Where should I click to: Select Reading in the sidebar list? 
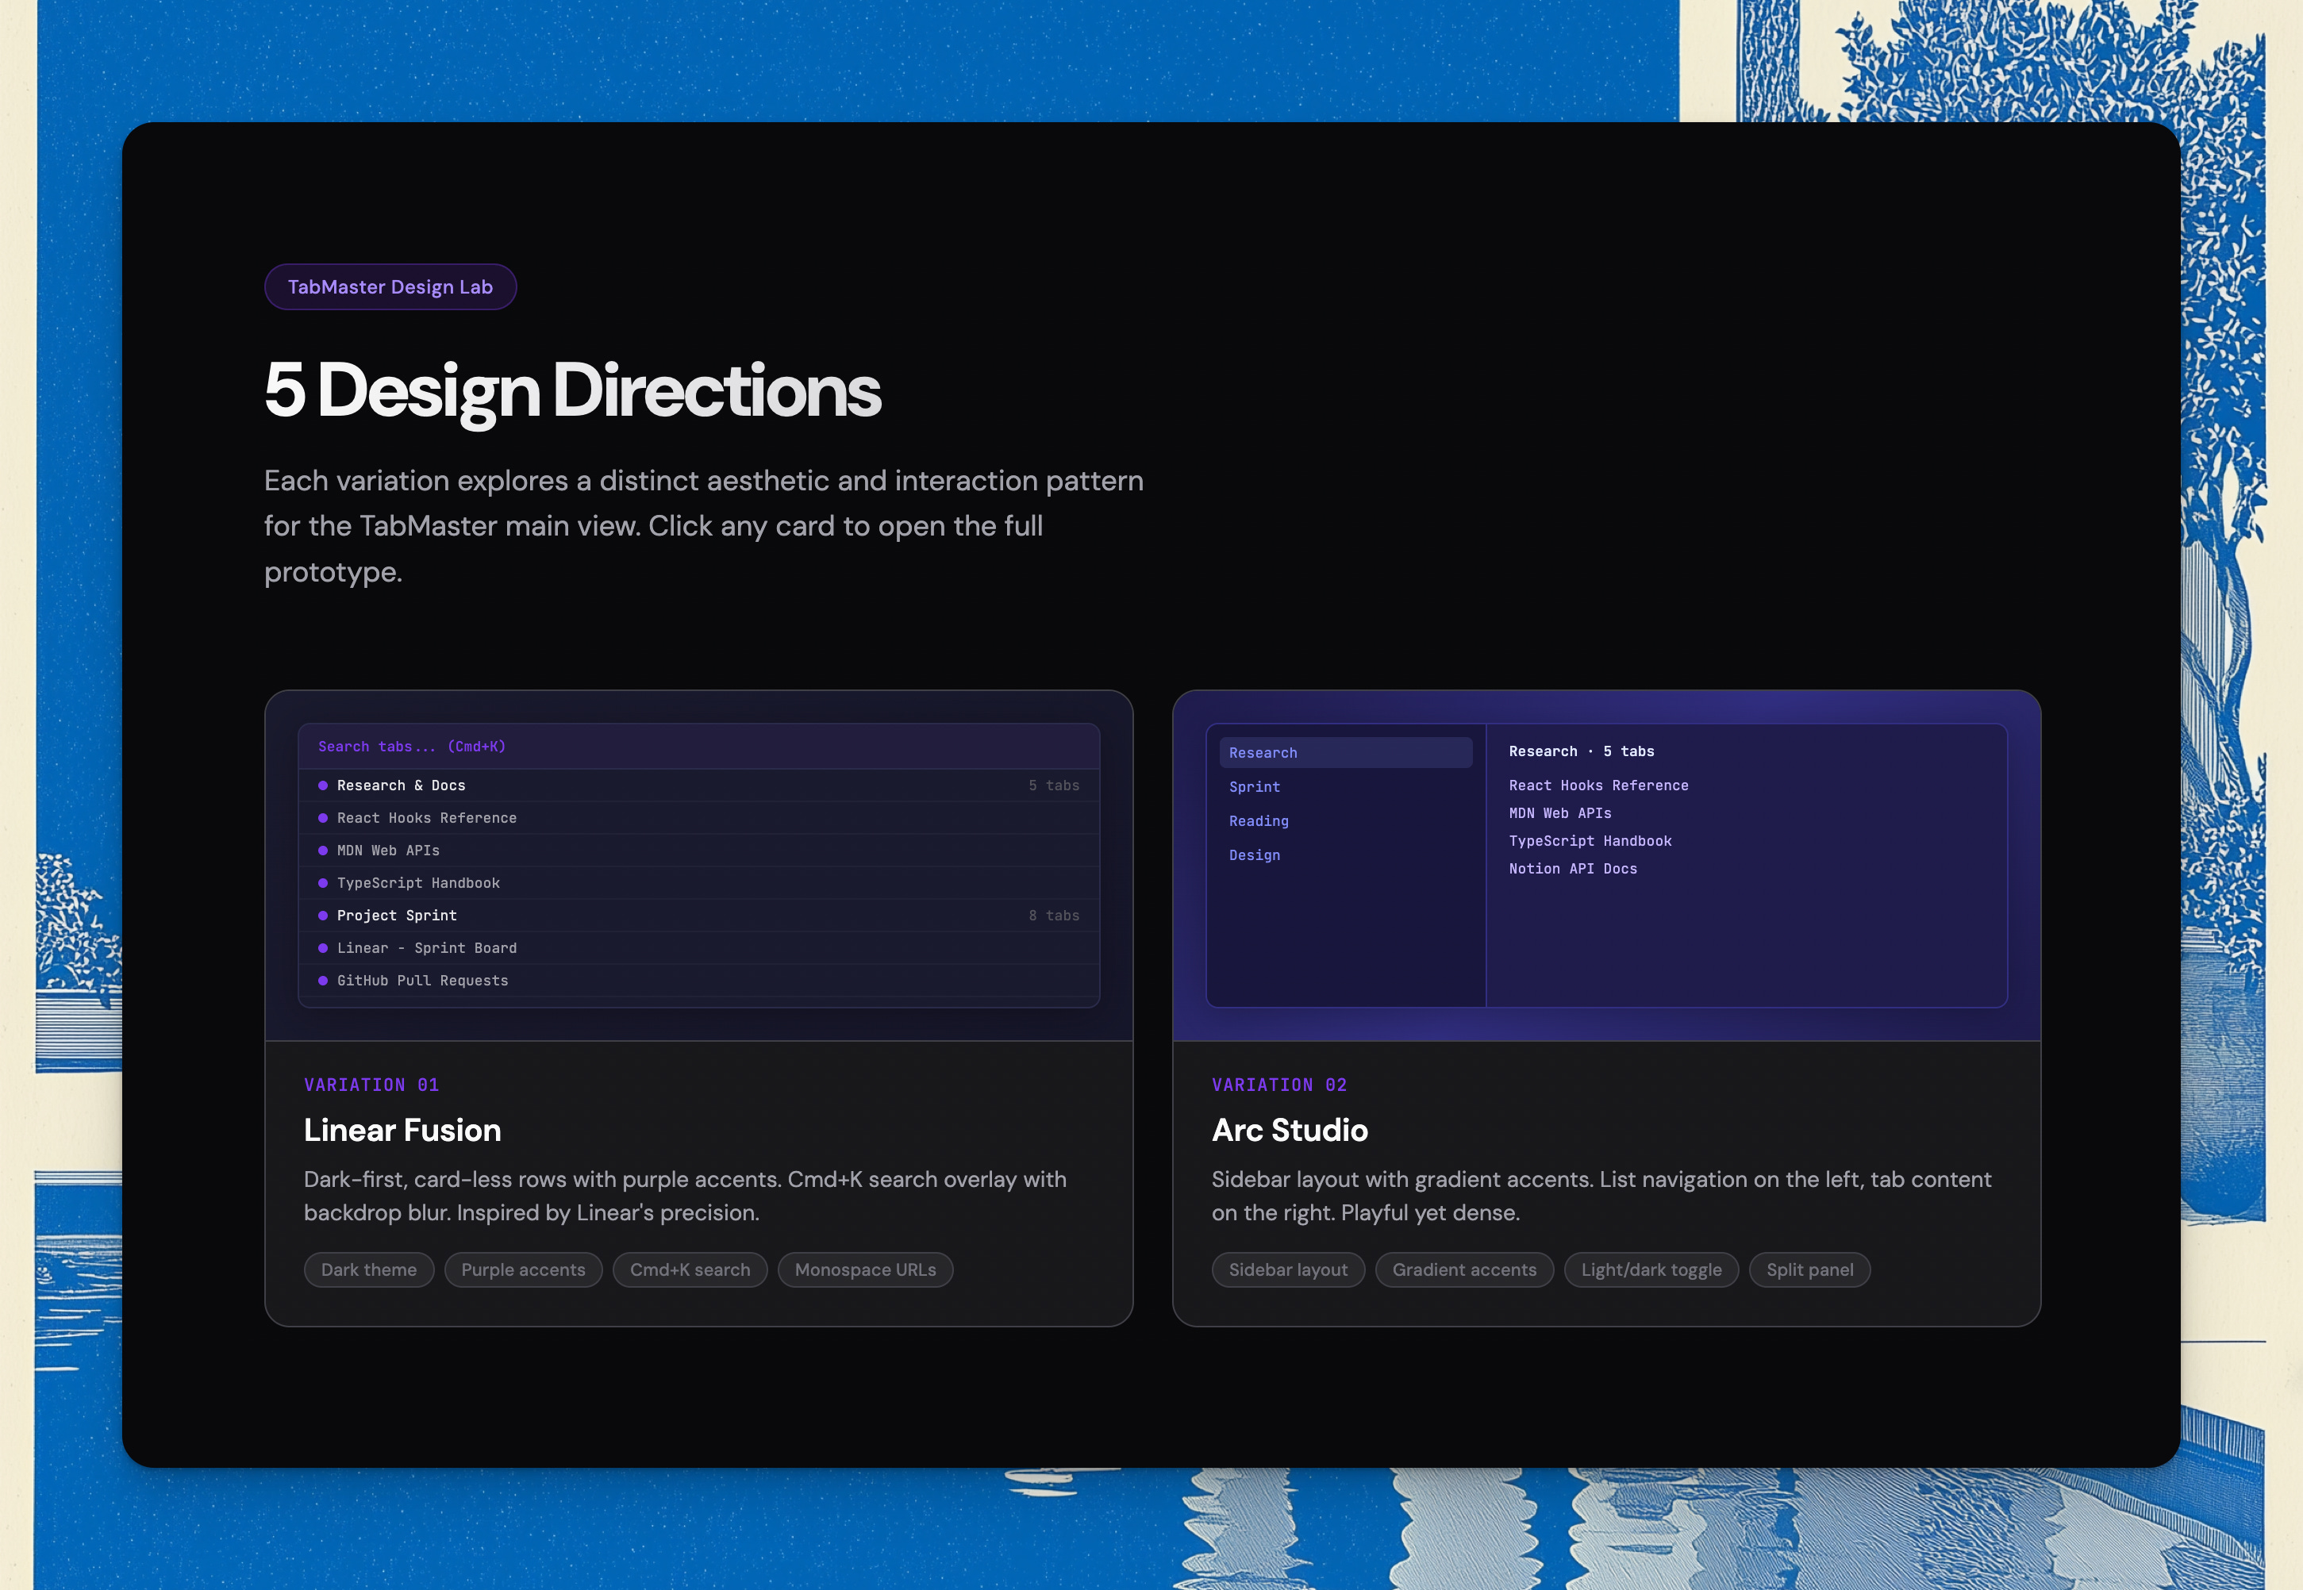point(1259,821)
